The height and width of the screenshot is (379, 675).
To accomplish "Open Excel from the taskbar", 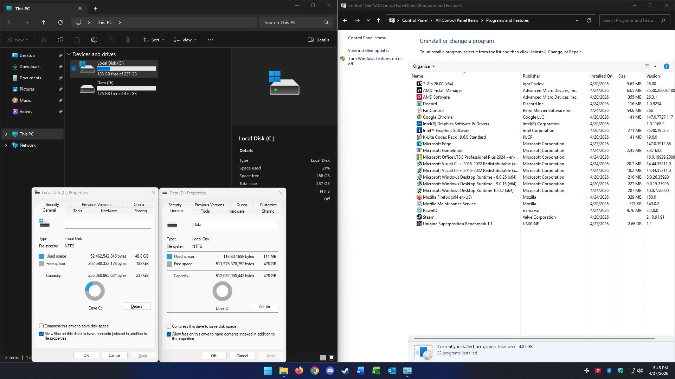I will [x=376, y=371].
